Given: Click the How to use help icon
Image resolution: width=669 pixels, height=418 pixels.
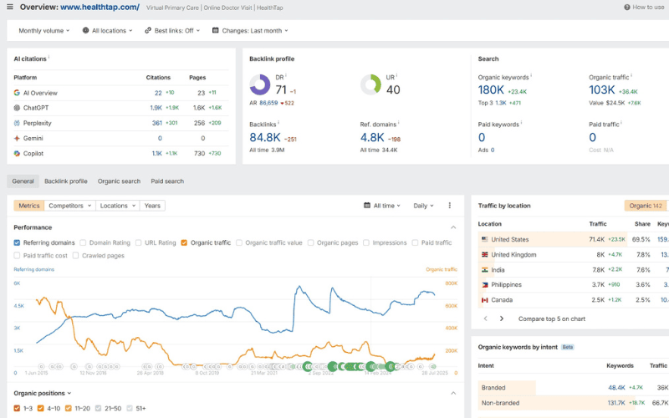Looking at the screenshot, I should coord(626,7).
